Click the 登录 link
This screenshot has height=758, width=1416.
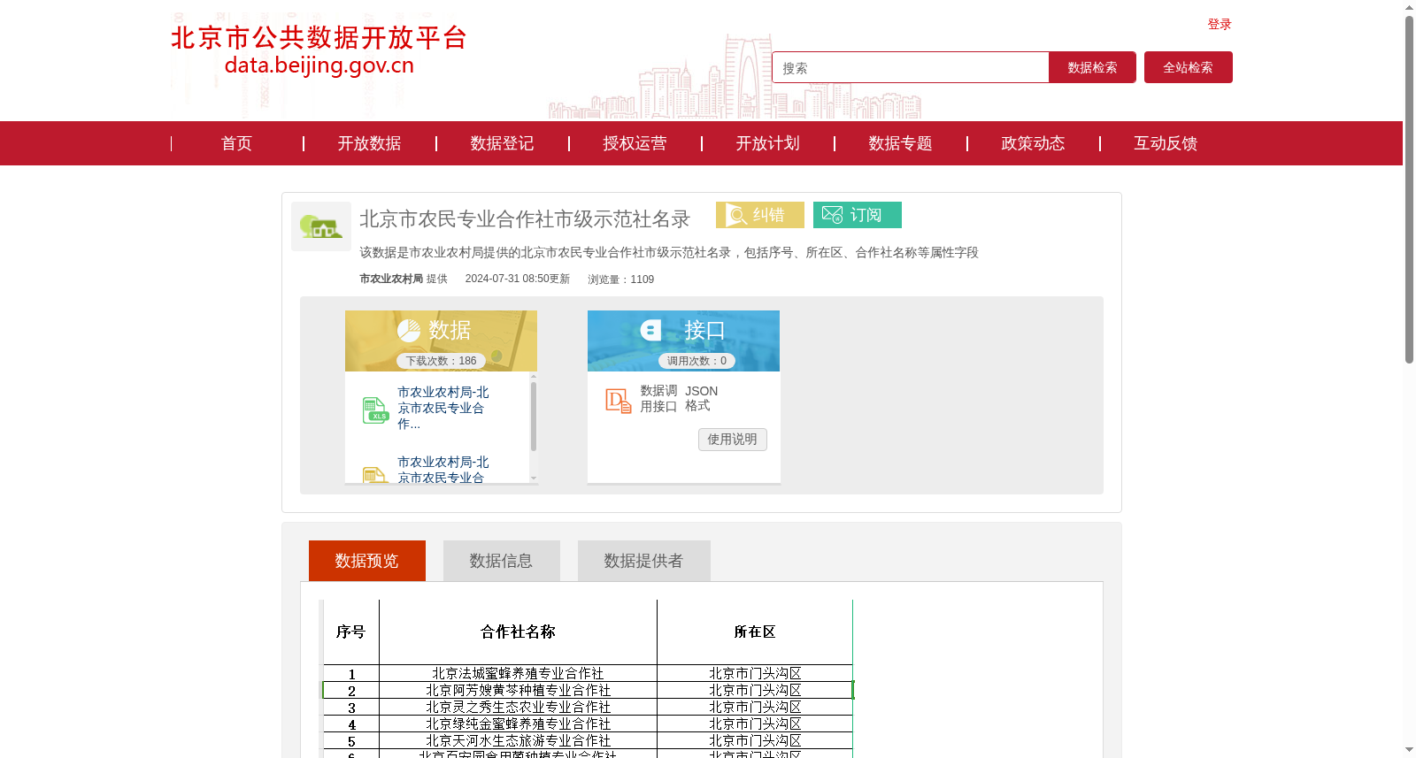pos(1220,24)
